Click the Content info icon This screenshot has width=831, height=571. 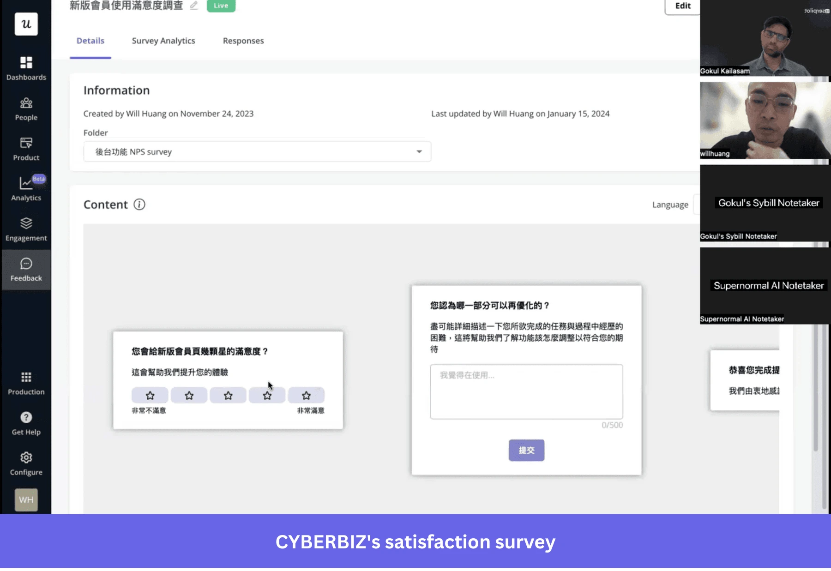click(x=140, y=204)
